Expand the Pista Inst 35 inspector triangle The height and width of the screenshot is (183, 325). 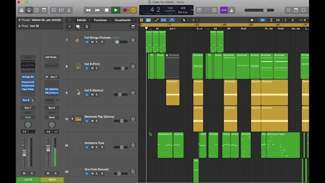[x=20, y=26]
